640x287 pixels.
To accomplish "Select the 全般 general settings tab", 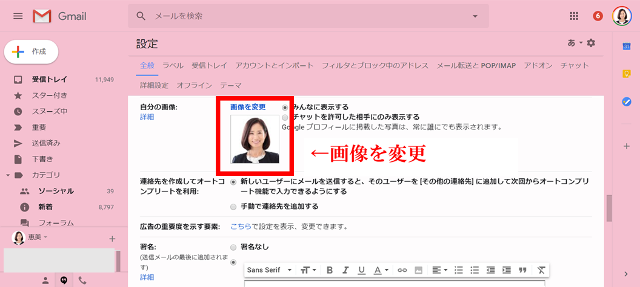I will tap(147, 65).
